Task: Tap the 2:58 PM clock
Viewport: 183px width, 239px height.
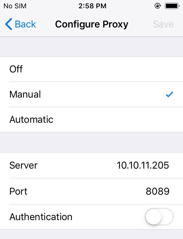Action: tap(92, 6)
